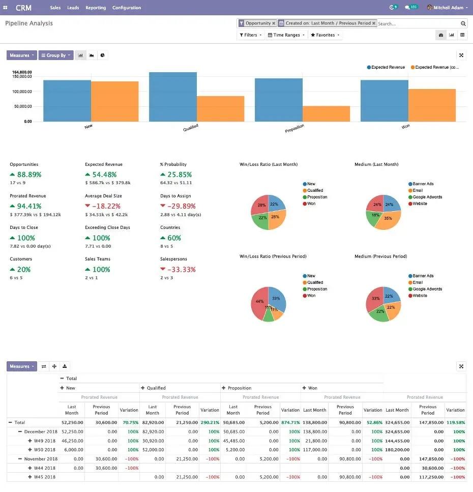Open the Mitchell Adam user menu
This screenshot has width=473, height=492.
(448, 7)
